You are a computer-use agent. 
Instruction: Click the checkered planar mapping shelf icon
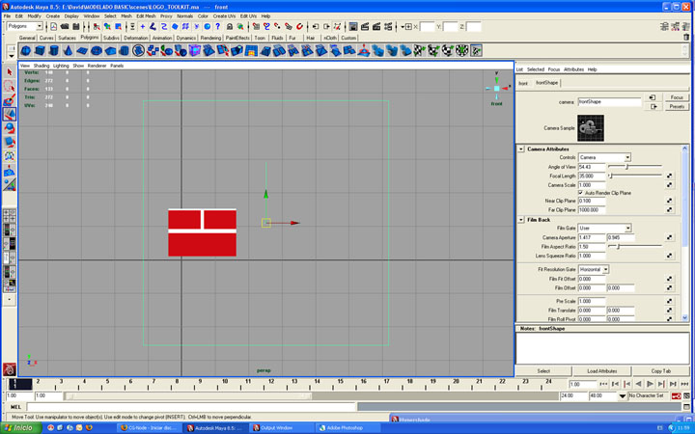[419, 50]
